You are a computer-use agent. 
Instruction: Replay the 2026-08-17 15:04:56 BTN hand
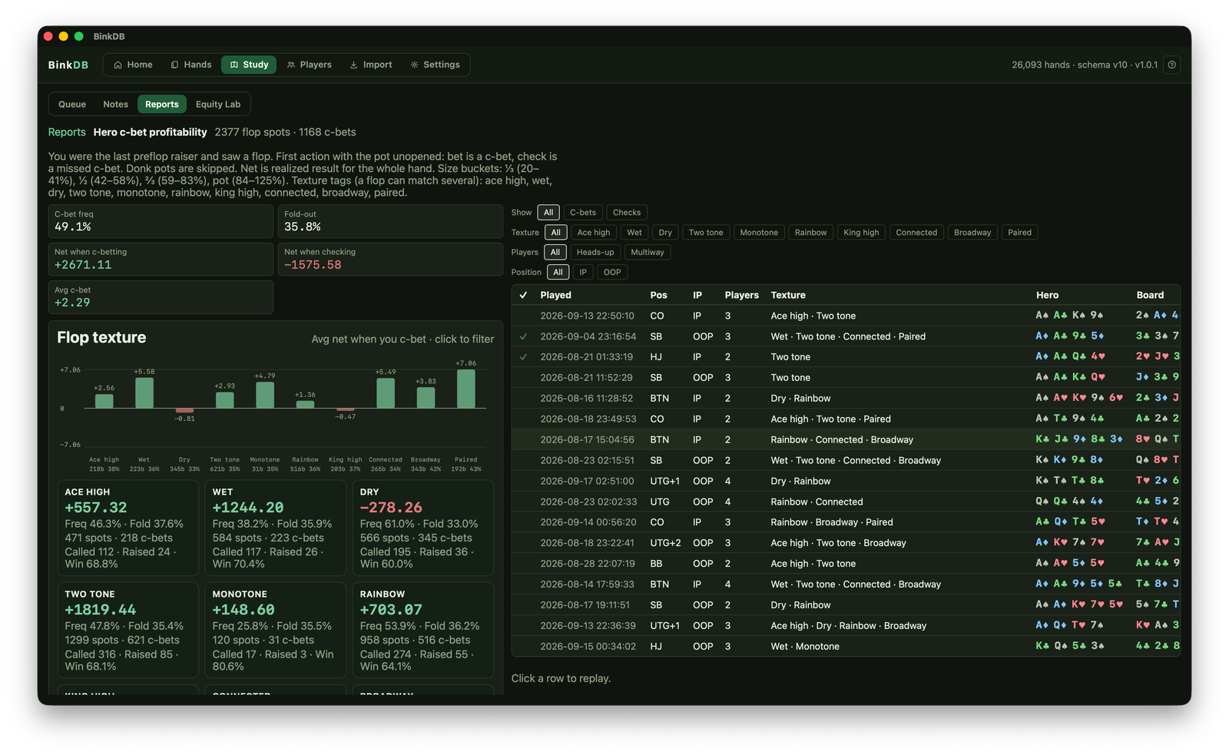tap(846, 439)
